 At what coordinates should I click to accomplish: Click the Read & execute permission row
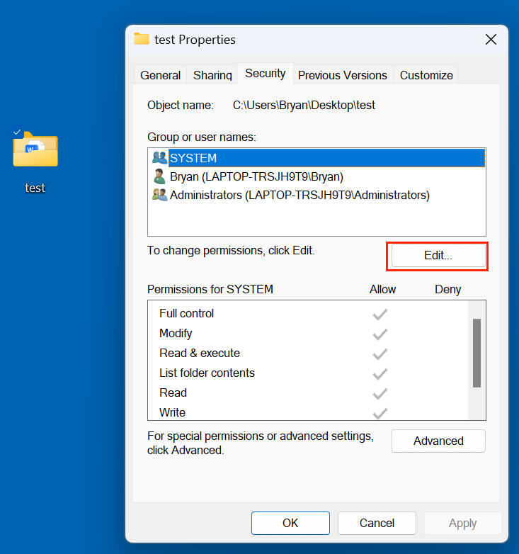(308, 353)
